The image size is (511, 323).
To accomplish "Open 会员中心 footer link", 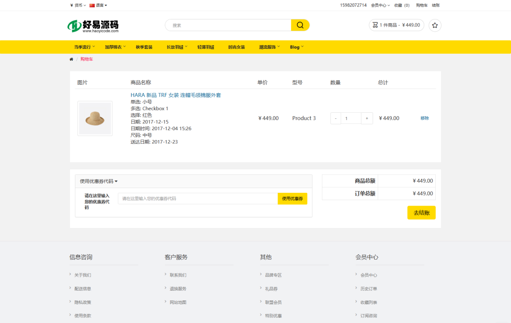I will point(369,275).
